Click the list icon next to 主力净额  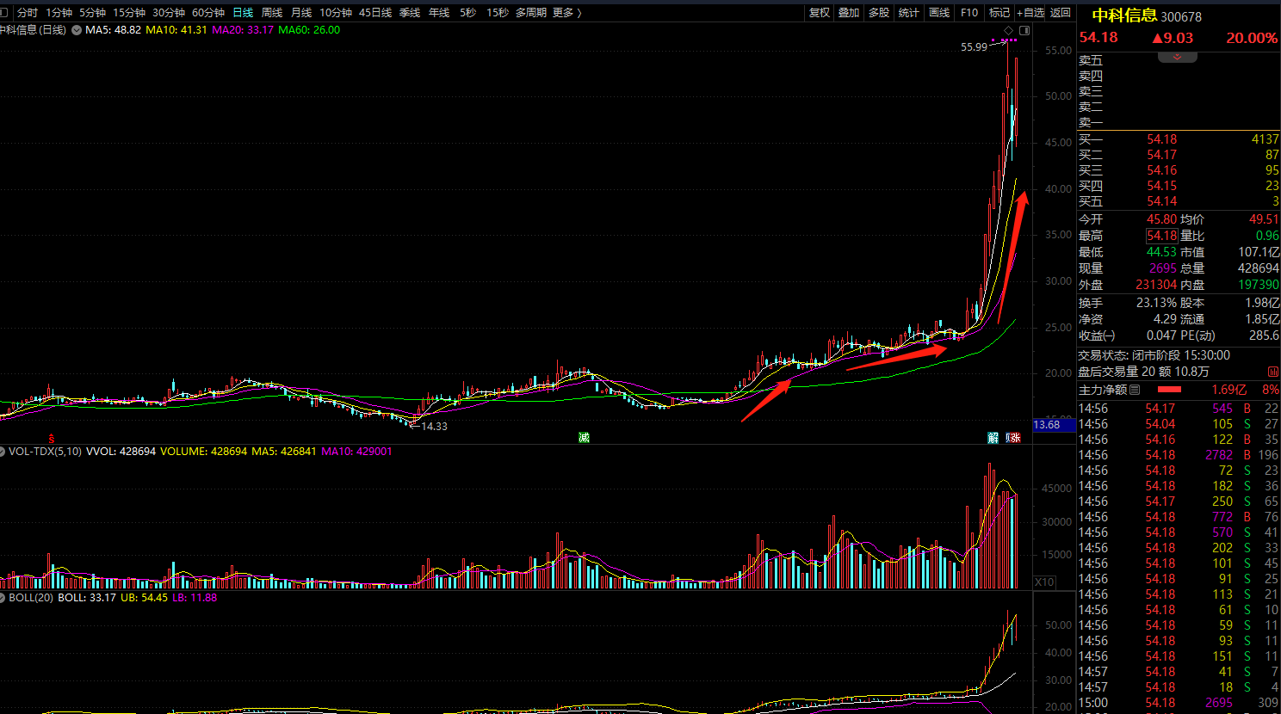coord(1135,390)
